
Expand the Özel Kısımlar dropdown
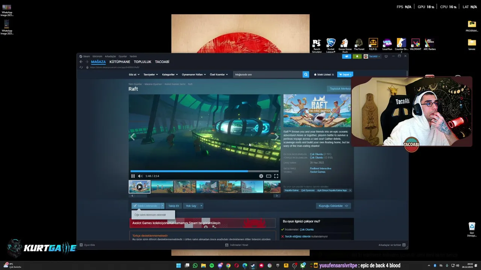point(219,74)
